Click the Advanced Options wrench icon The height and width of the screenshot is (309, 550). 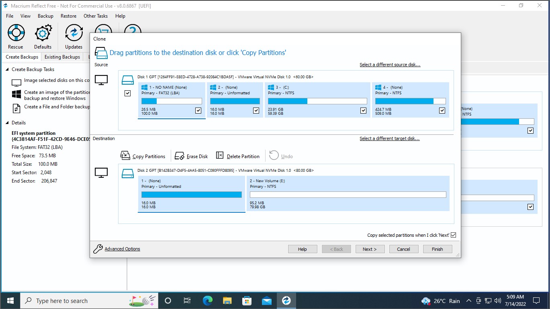pos(98,249)
